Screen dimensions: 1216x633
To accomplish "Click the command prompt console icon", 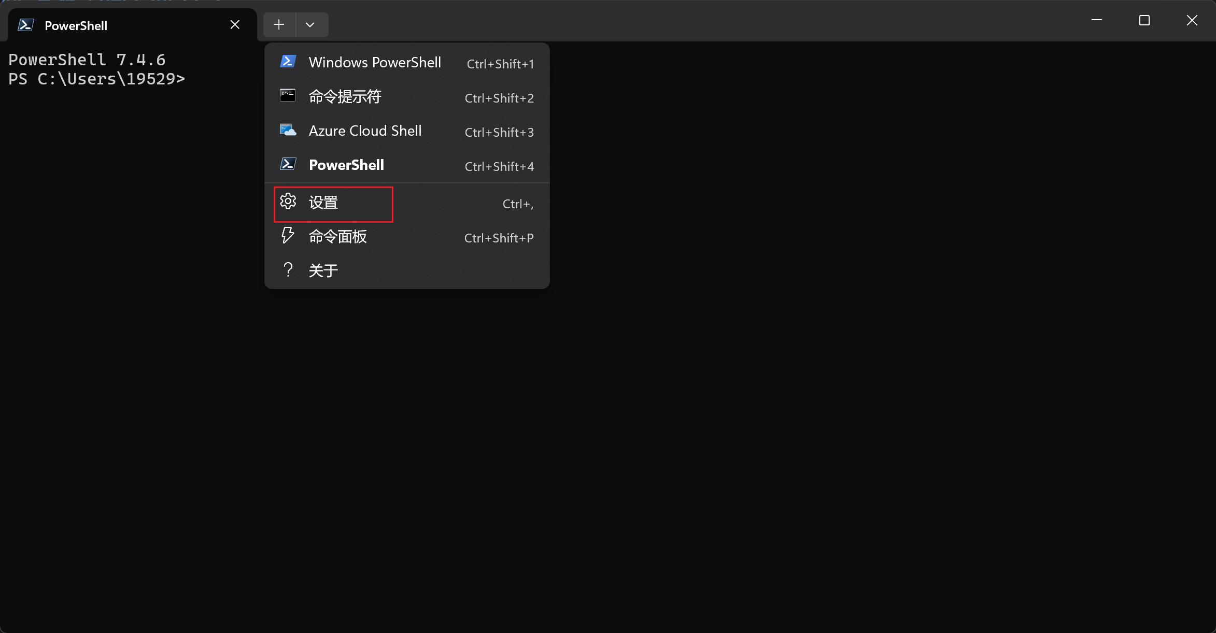I will point(288,95).
